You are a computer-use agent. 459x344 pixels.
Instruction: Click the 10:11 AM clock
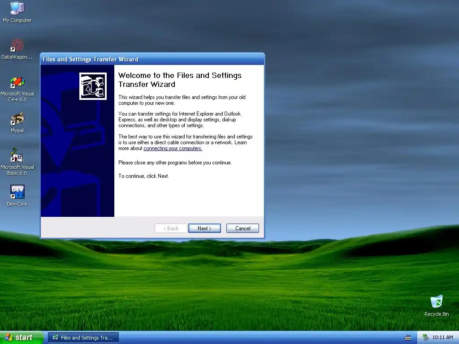point(442,337)
